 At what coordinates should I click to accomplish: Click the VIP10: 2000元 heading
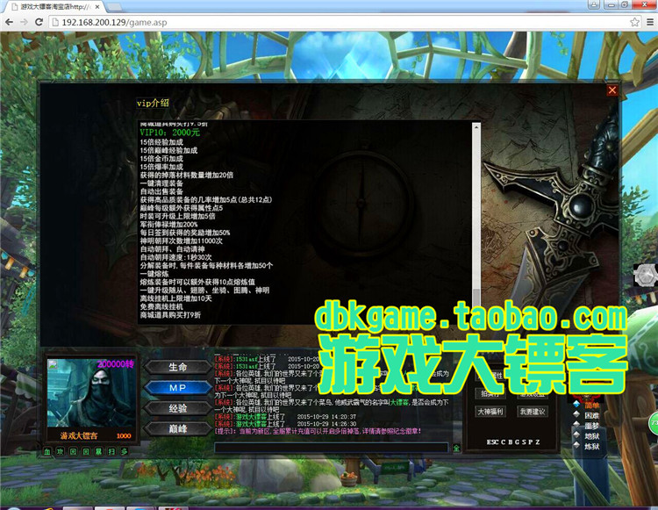tap(170, 133)
